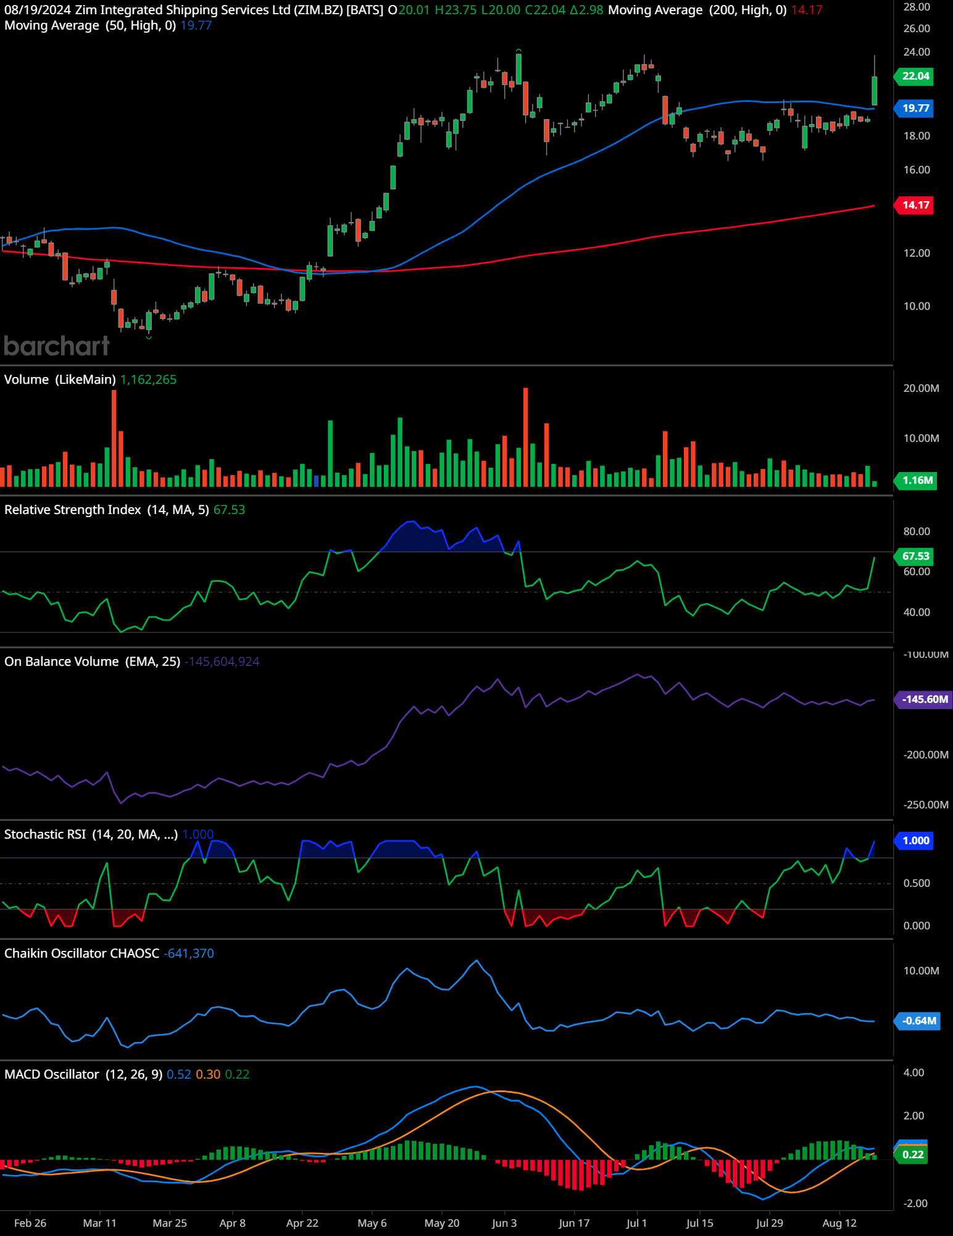Click the 14.17 200-day moving average tag

click(915, 205)
